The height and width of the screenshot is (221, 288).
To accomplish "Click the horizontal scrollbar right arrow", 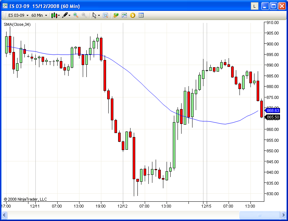I will click(283, 215).
